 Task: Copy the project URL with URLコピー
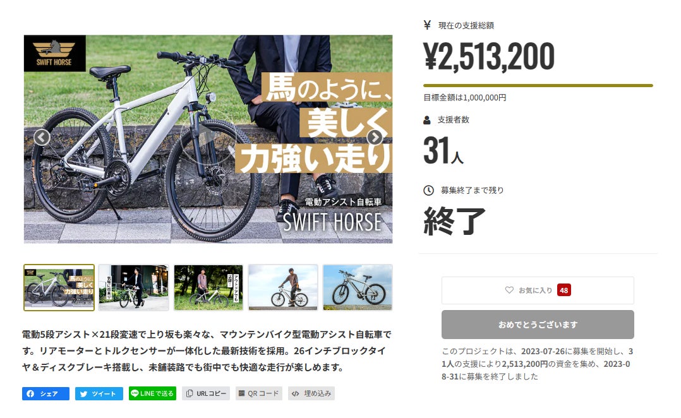click(x=206, y=394)
